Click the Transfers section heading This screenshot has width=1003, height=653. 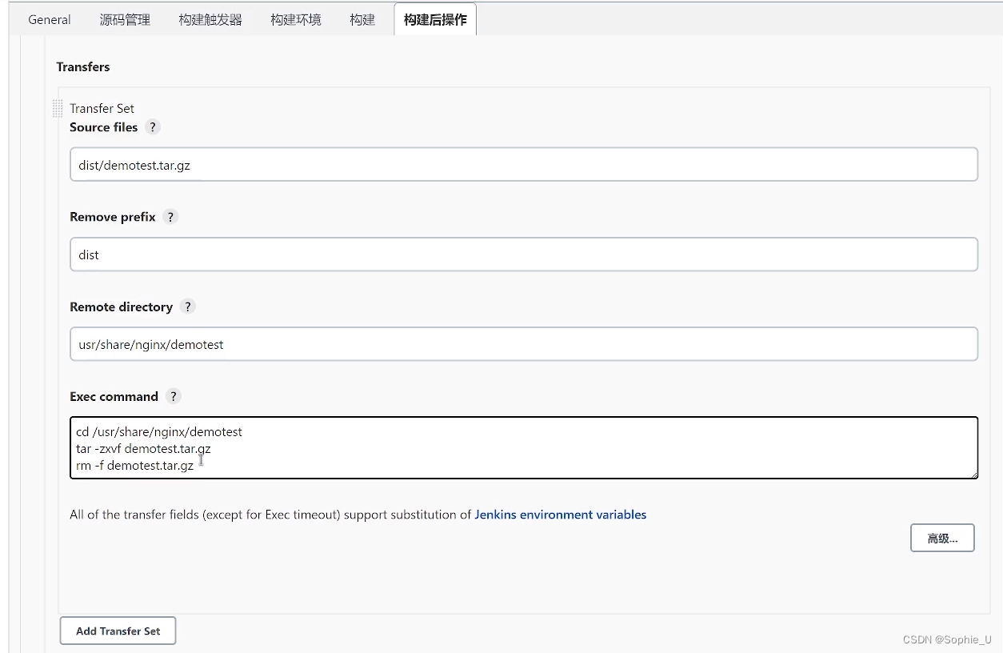coord(83,66)
